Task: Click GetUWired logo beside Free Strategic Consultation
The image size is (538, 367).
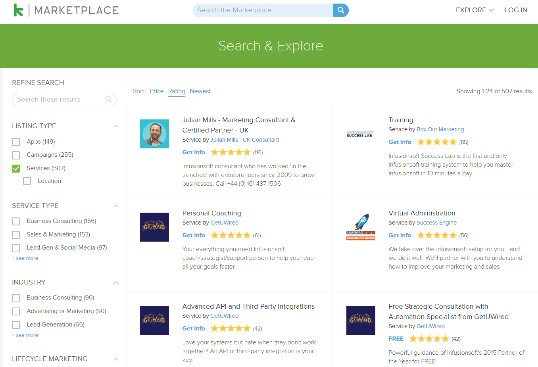Action: pyautogui.click(x=361, y=320)
